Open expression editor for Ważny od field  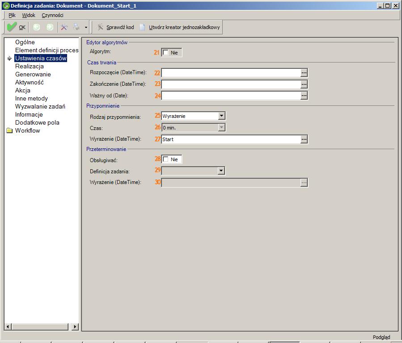coord(304,96)
